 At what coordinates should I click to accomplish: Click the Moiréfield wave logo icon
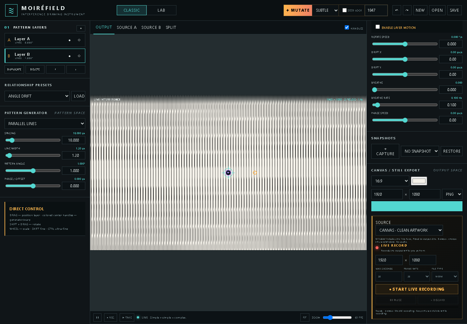tap(11, 10)
